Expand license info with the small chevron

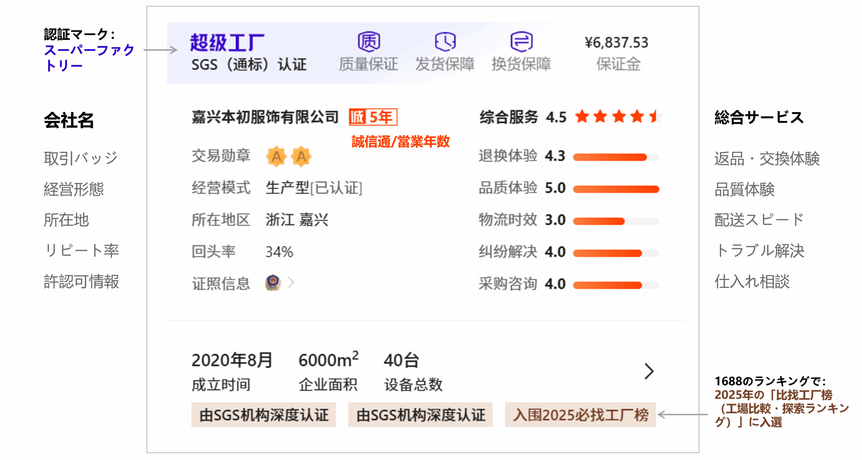click(x=291, y=283)
